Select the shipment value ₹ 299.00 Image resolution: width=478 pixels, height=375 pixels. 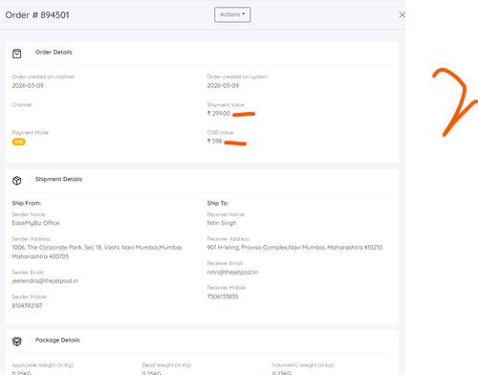pos(219,113)
